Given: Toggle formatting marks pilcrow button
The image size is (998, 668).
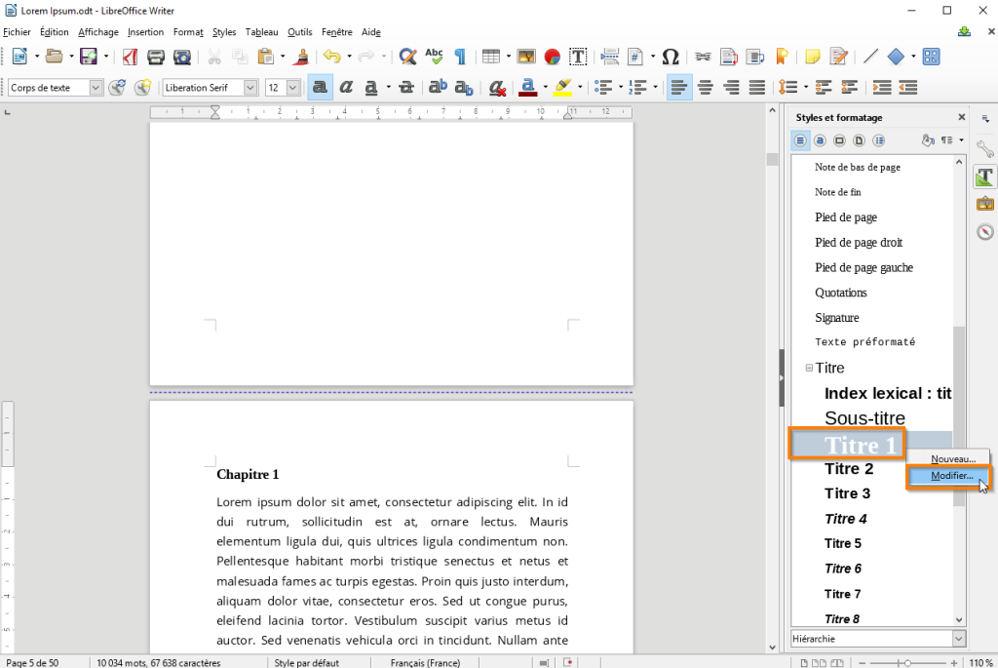Looking at the screenshot, I should (x=460, y=57).
